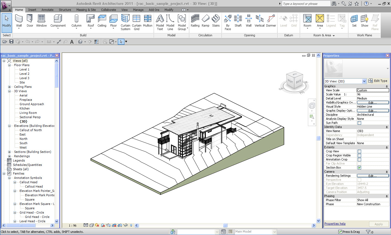Collapse the 3D Views branch
This screenshot has height=235, width=391.
(9, 91)
